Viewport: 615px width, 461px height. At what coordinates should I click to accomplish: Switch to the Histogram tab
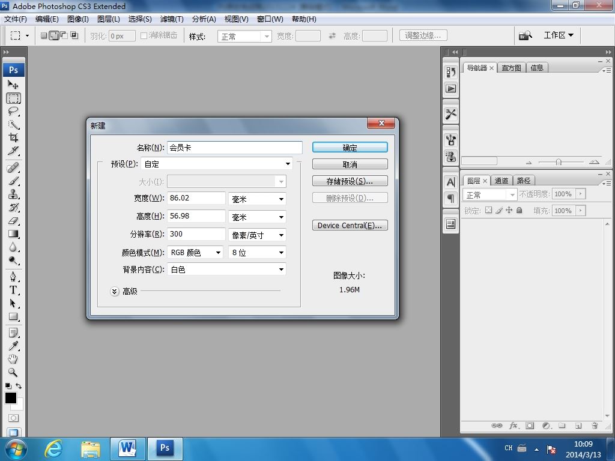click(512, 68)
